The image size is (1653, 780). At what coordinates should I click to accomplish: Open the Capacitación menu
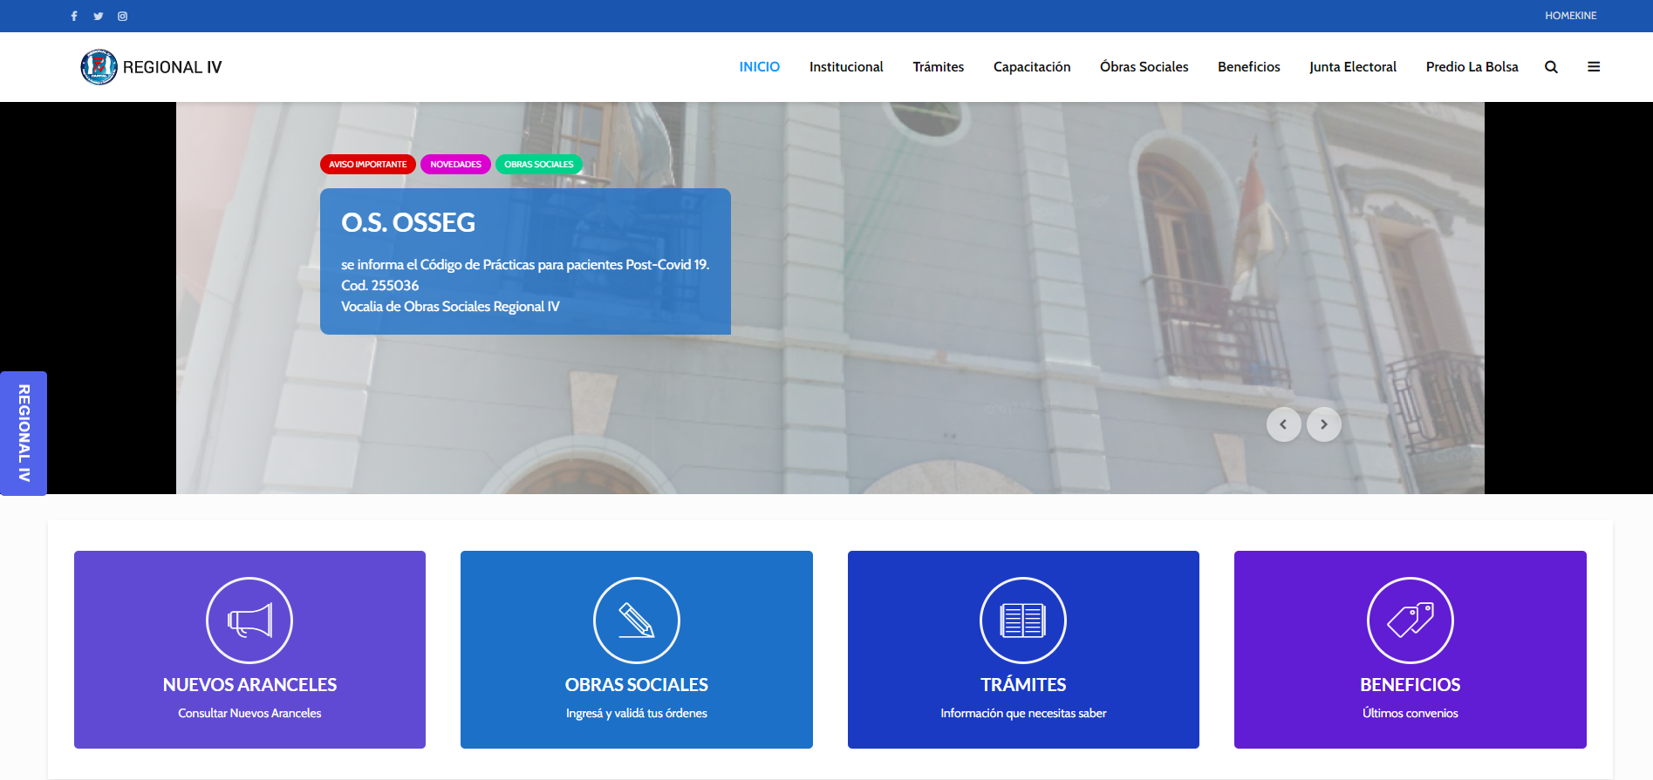pyautogui.click(x=1032, y=67)
